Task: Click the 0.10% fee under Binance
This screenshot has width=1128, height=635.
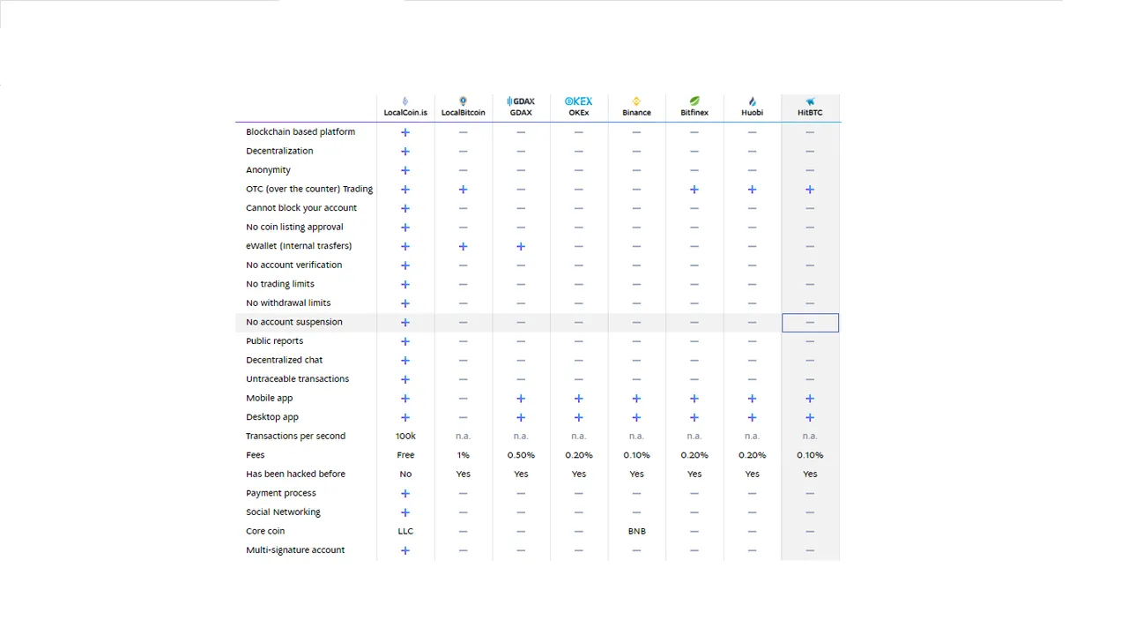Action: coord(636,455)
